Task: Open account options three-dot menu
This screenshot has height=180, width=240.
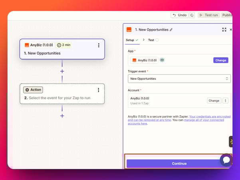Action: point(226,100)
